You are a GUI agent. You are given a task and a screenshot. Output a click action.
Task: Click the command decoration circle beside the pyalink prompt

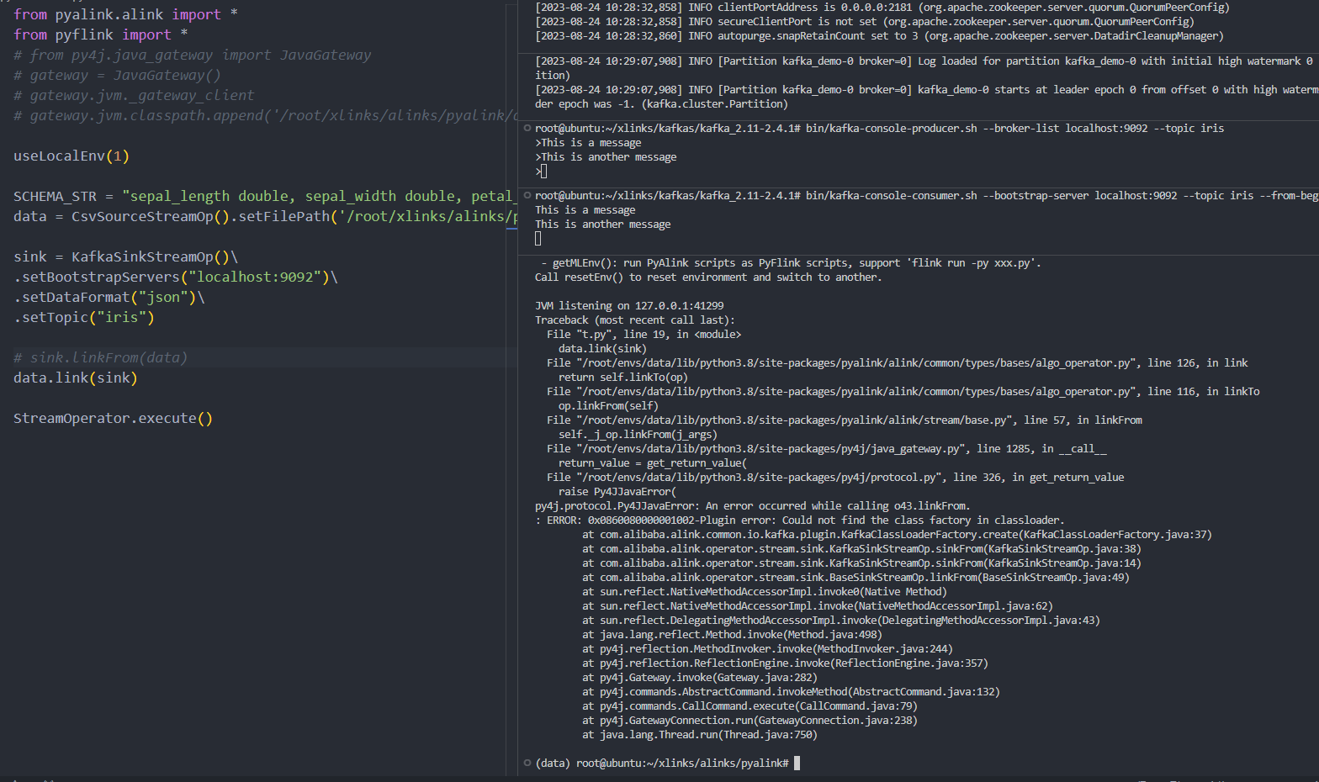pyautogui.click(x=527, y=764)
